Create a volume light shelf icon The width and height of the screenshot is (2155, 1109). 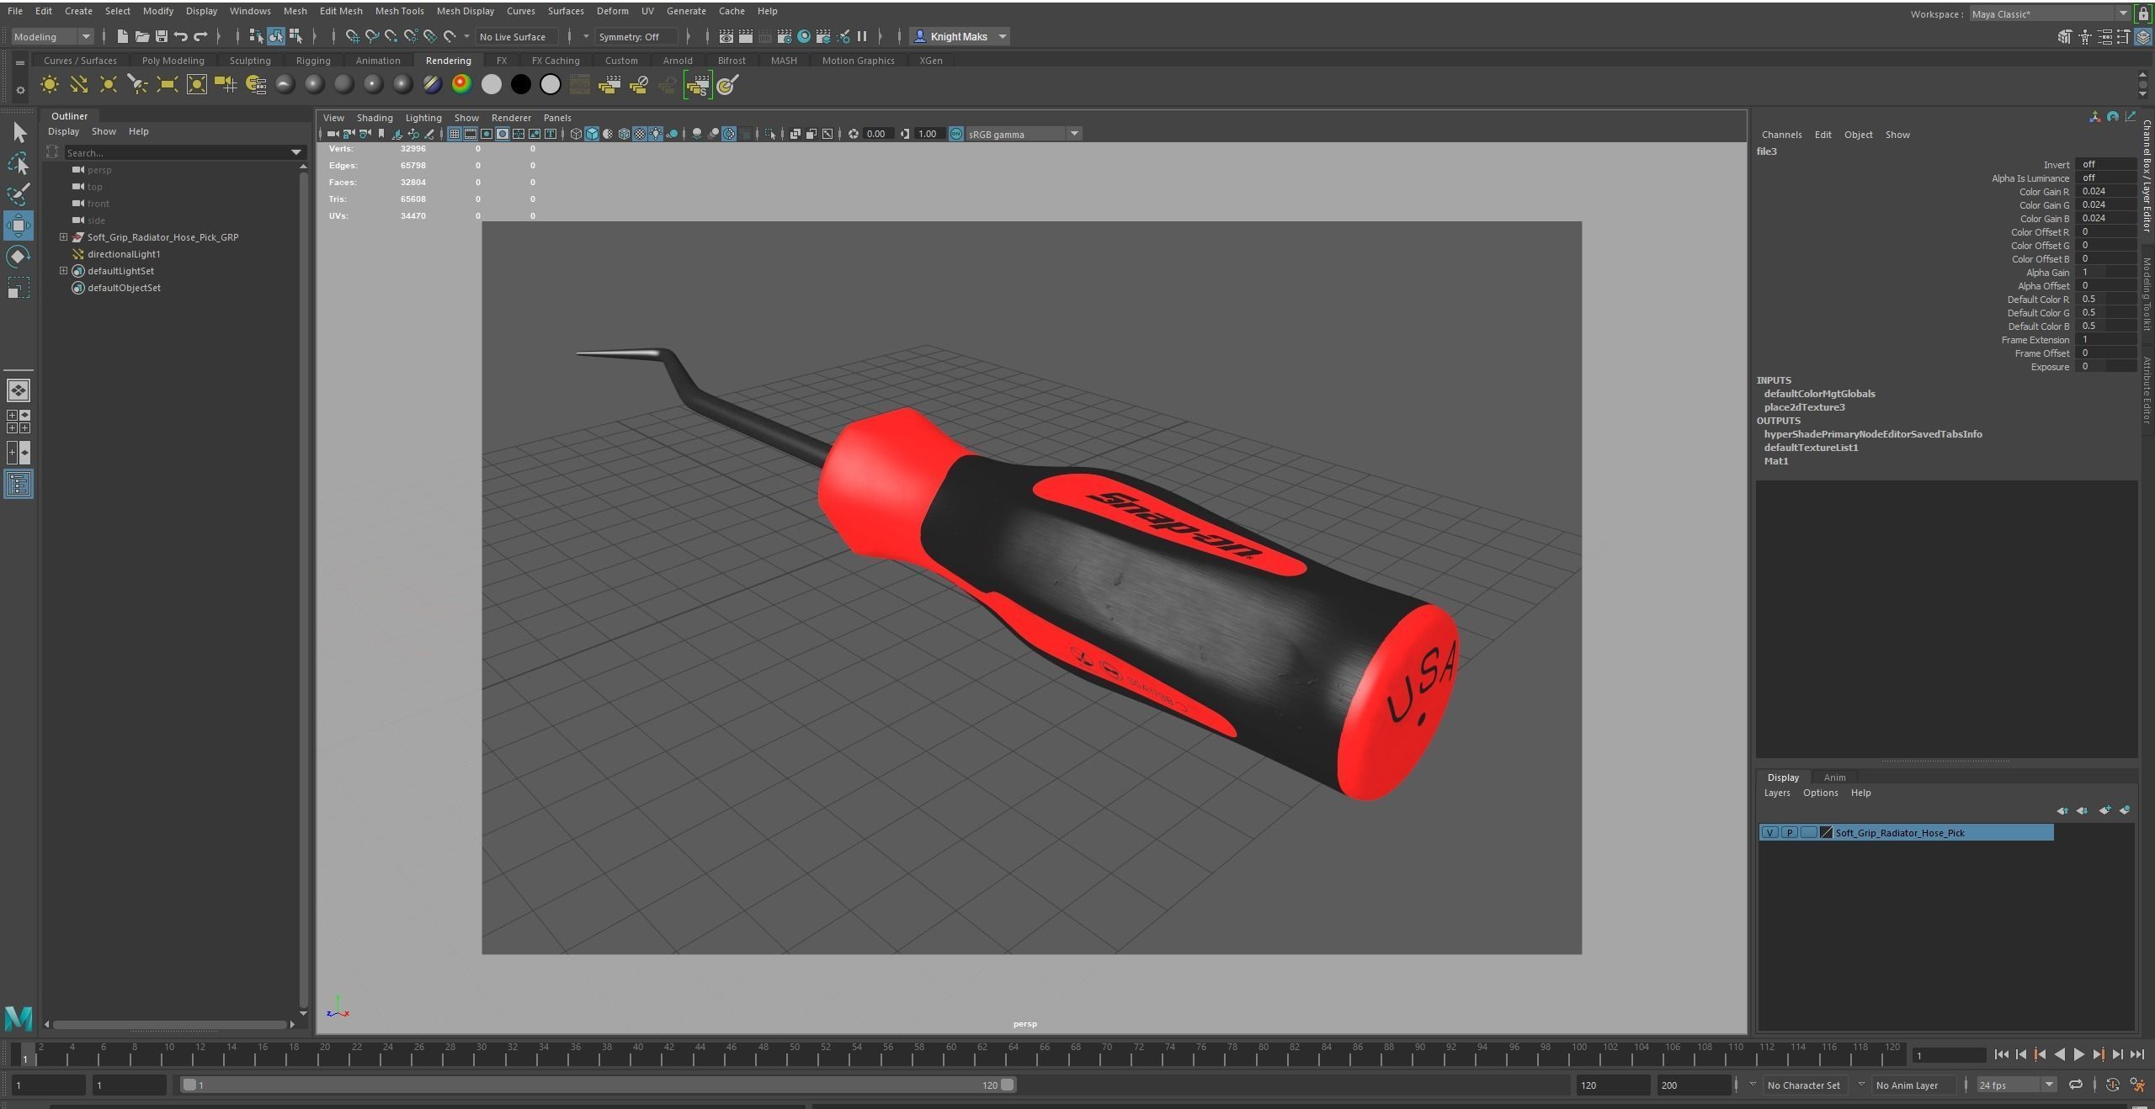click(197, 84)
